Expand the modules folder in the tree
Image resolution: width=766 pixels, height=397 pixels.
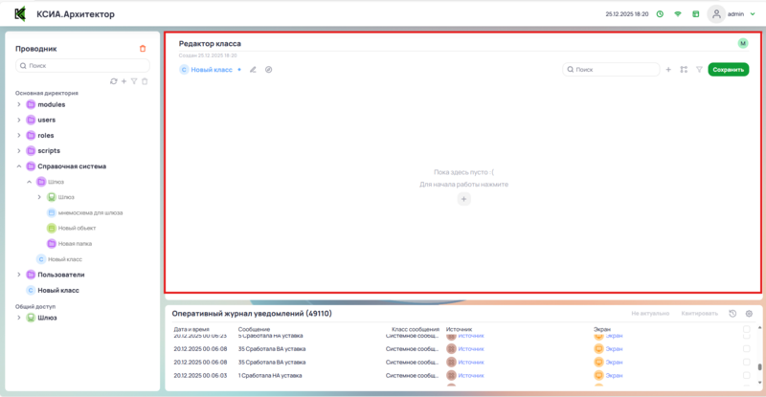pyautogui.click(x=18, y=104)
